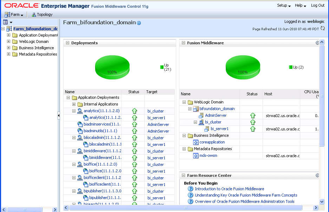
Task: Click the page refresh icon near the timestamp
Action: [x=322, y=29]
